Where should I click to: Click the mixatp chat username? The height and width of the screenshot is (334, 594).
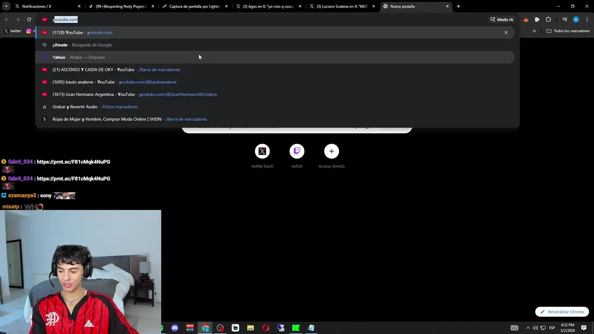click(12, 207)
